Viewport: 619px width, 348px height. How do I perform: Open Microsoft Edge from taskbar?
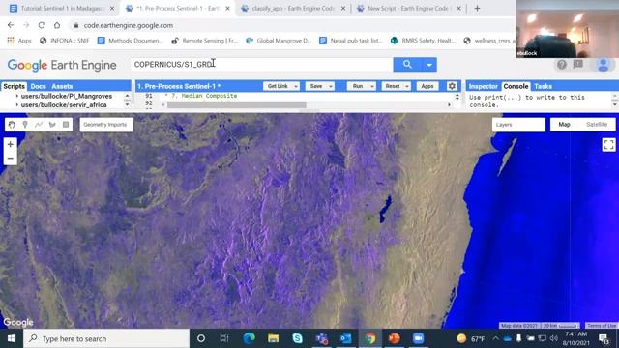(x=250, y=338)
